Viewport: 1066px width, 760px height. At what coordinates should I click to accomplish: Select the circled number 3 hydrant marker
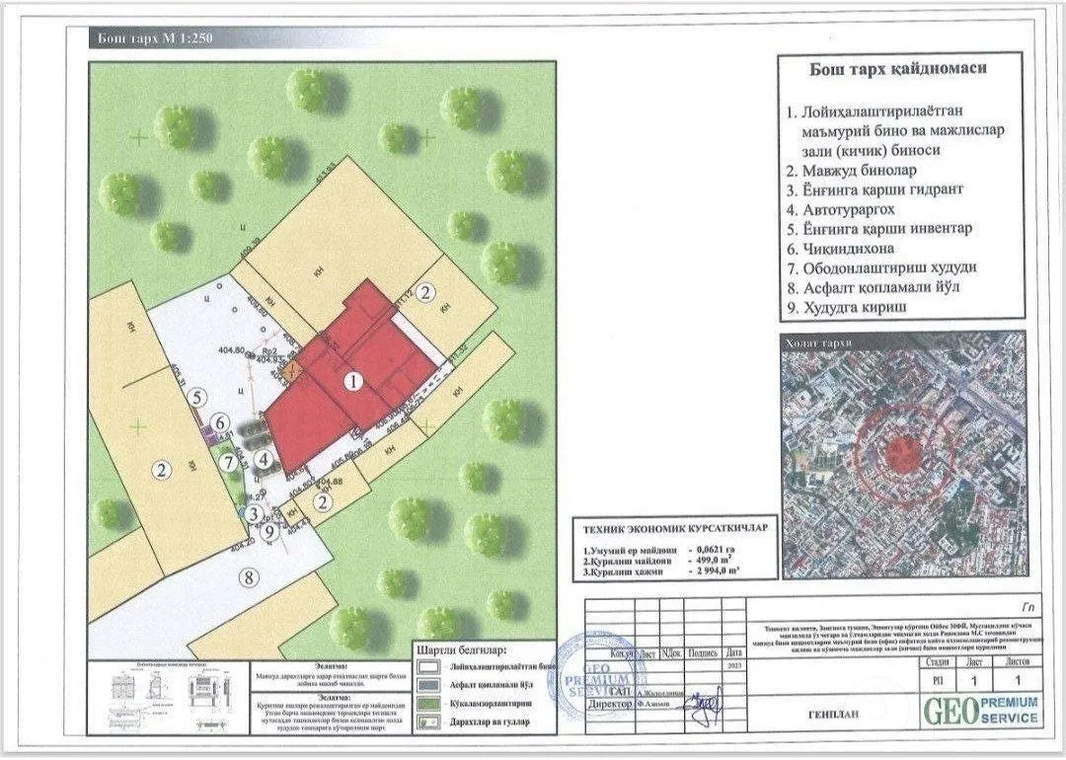pyautogui.click(x=254, y=514)
